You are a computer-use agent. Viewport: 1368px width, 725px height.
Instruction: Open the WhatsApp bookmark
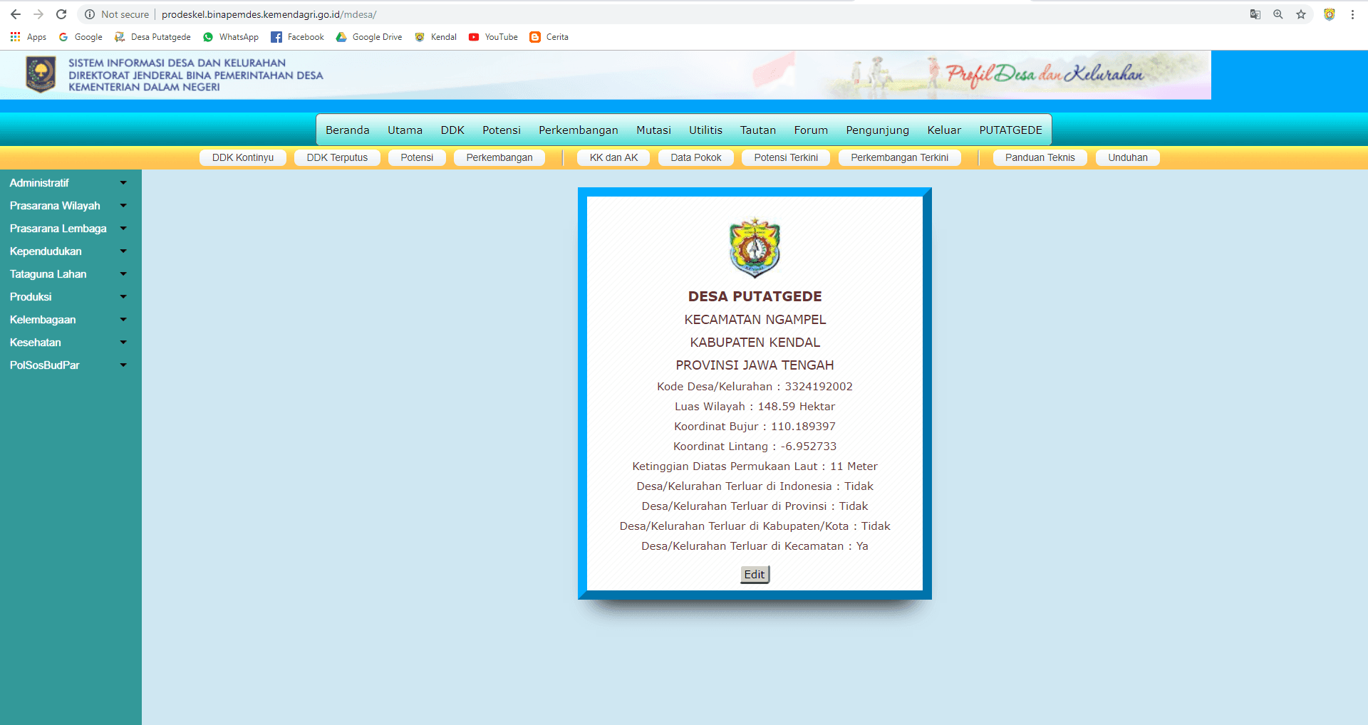pos(231,37)
